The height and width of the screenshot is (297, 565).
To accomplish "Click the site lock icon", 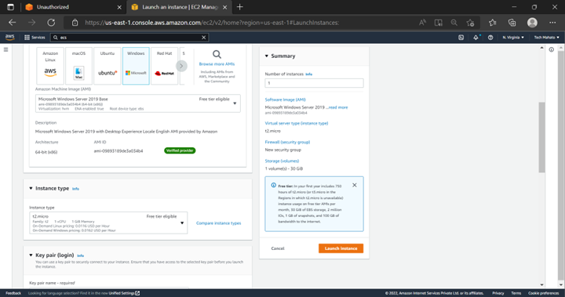I will tap(75, 23).
